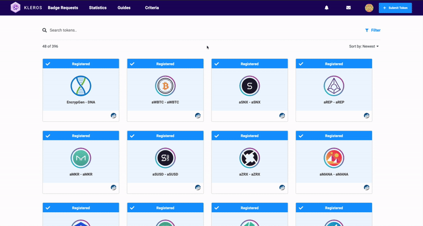423x226 pixels.
Task: Open the Criteria menu
Action: [x=152, y=8]
